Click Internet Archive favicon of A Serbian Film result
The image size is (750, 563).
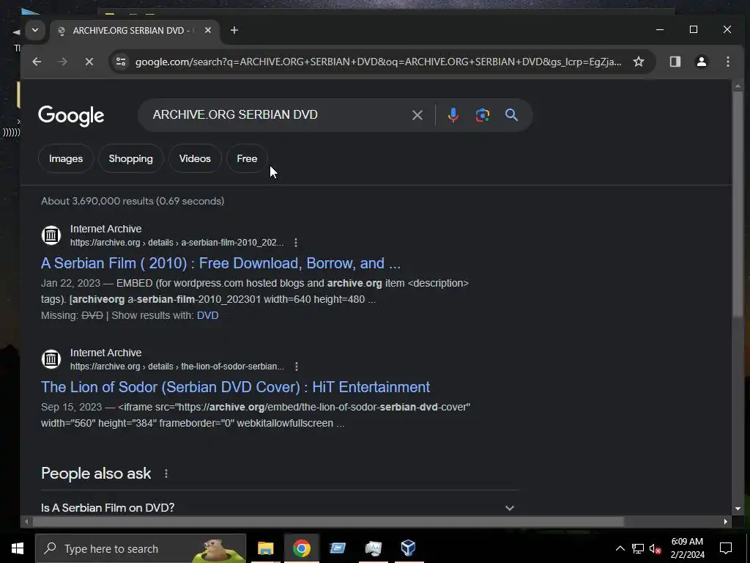pyautogui.click(x=51, y=235)
